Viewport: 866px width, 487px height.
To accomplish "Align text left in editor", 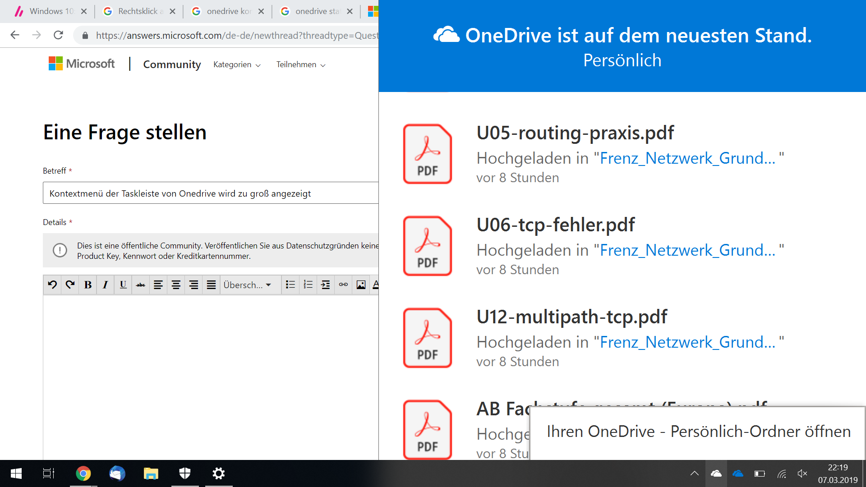I will tap(158, 285).
